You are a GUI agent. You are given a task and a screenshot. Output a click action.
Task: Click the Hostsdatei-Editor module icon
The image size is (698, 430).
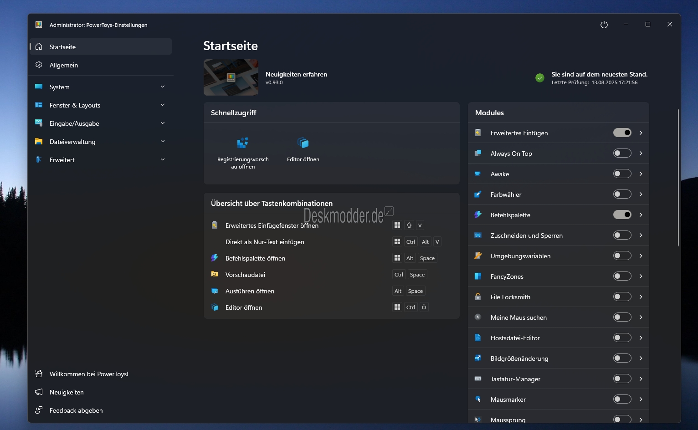point(478,338)
